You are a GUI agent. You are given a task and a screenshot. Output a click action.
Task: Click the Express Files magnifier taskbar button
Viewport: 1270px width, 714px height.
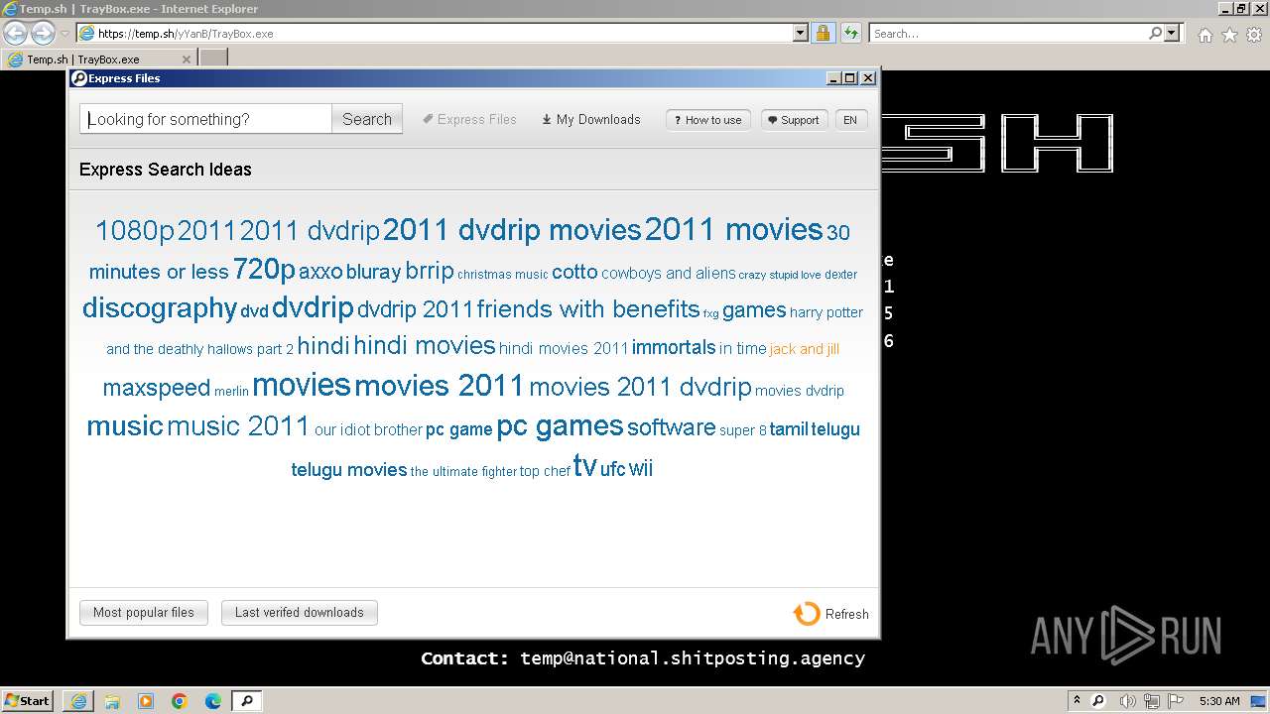point(247,701)
